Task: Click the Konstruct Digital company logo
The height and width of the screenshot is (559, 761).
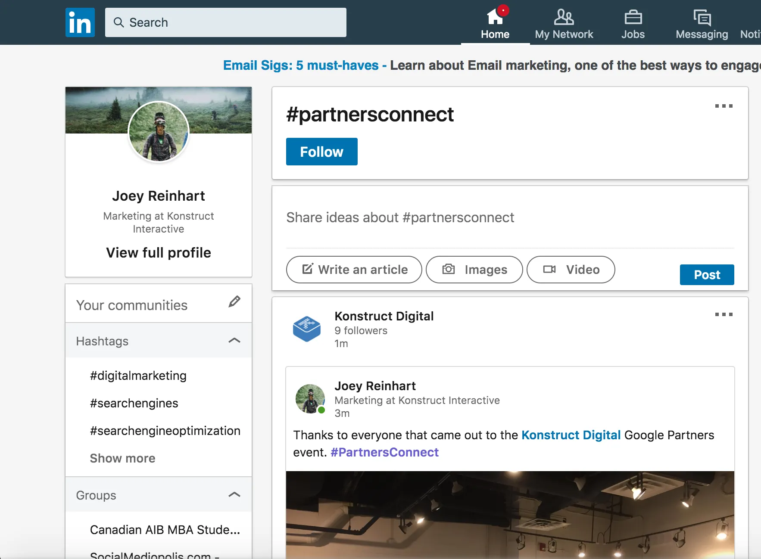Action: click(307, 329)
